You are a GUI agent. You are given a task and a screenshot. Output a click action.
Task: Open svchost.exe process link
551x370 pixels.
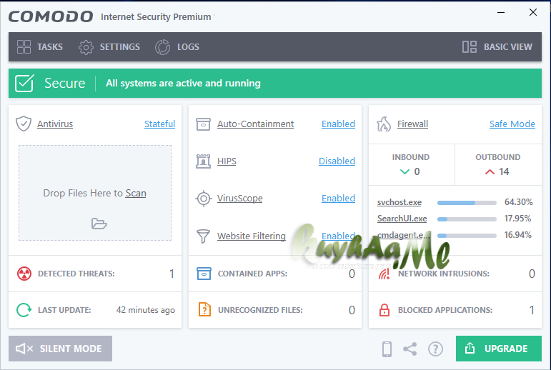click(x=399, y=202)
